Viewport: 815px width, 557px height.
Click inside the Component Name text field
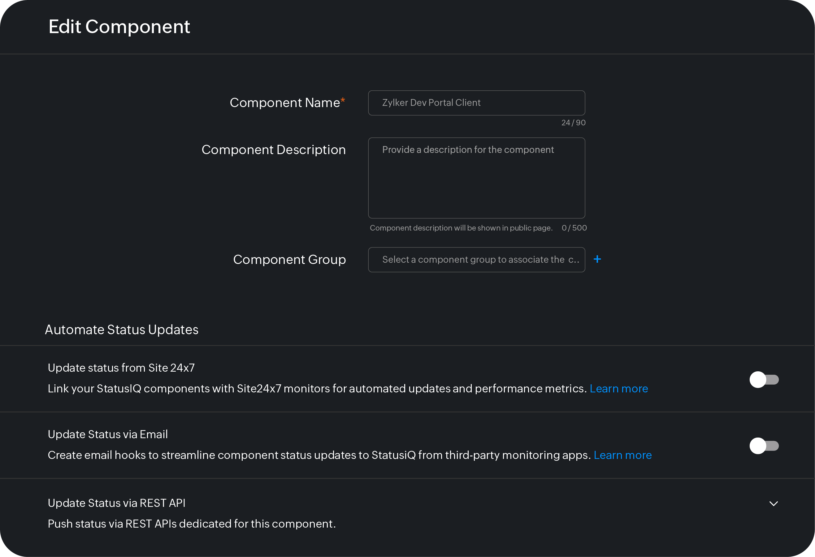(476, 103)
